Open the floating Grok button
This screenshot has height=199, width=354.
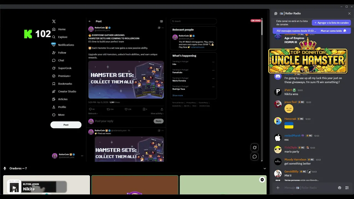pyautogui.click(x=255, y=148)
